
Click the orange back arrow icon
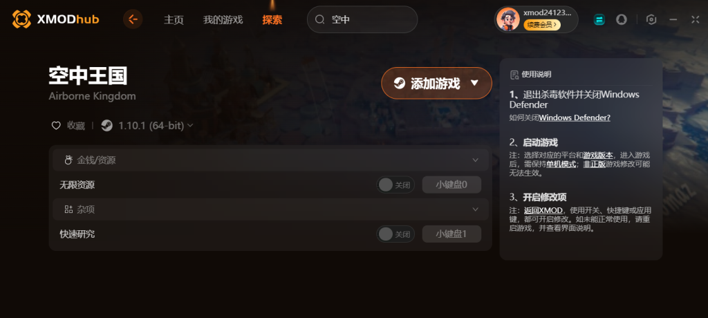point(133,19)
